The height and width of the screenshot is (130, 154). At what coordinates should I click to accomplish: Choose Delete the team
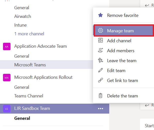[x=123, y=96]
